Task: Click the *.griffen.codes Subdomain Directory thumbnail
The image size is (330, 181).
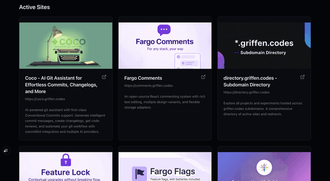Action: coord(264,46)
